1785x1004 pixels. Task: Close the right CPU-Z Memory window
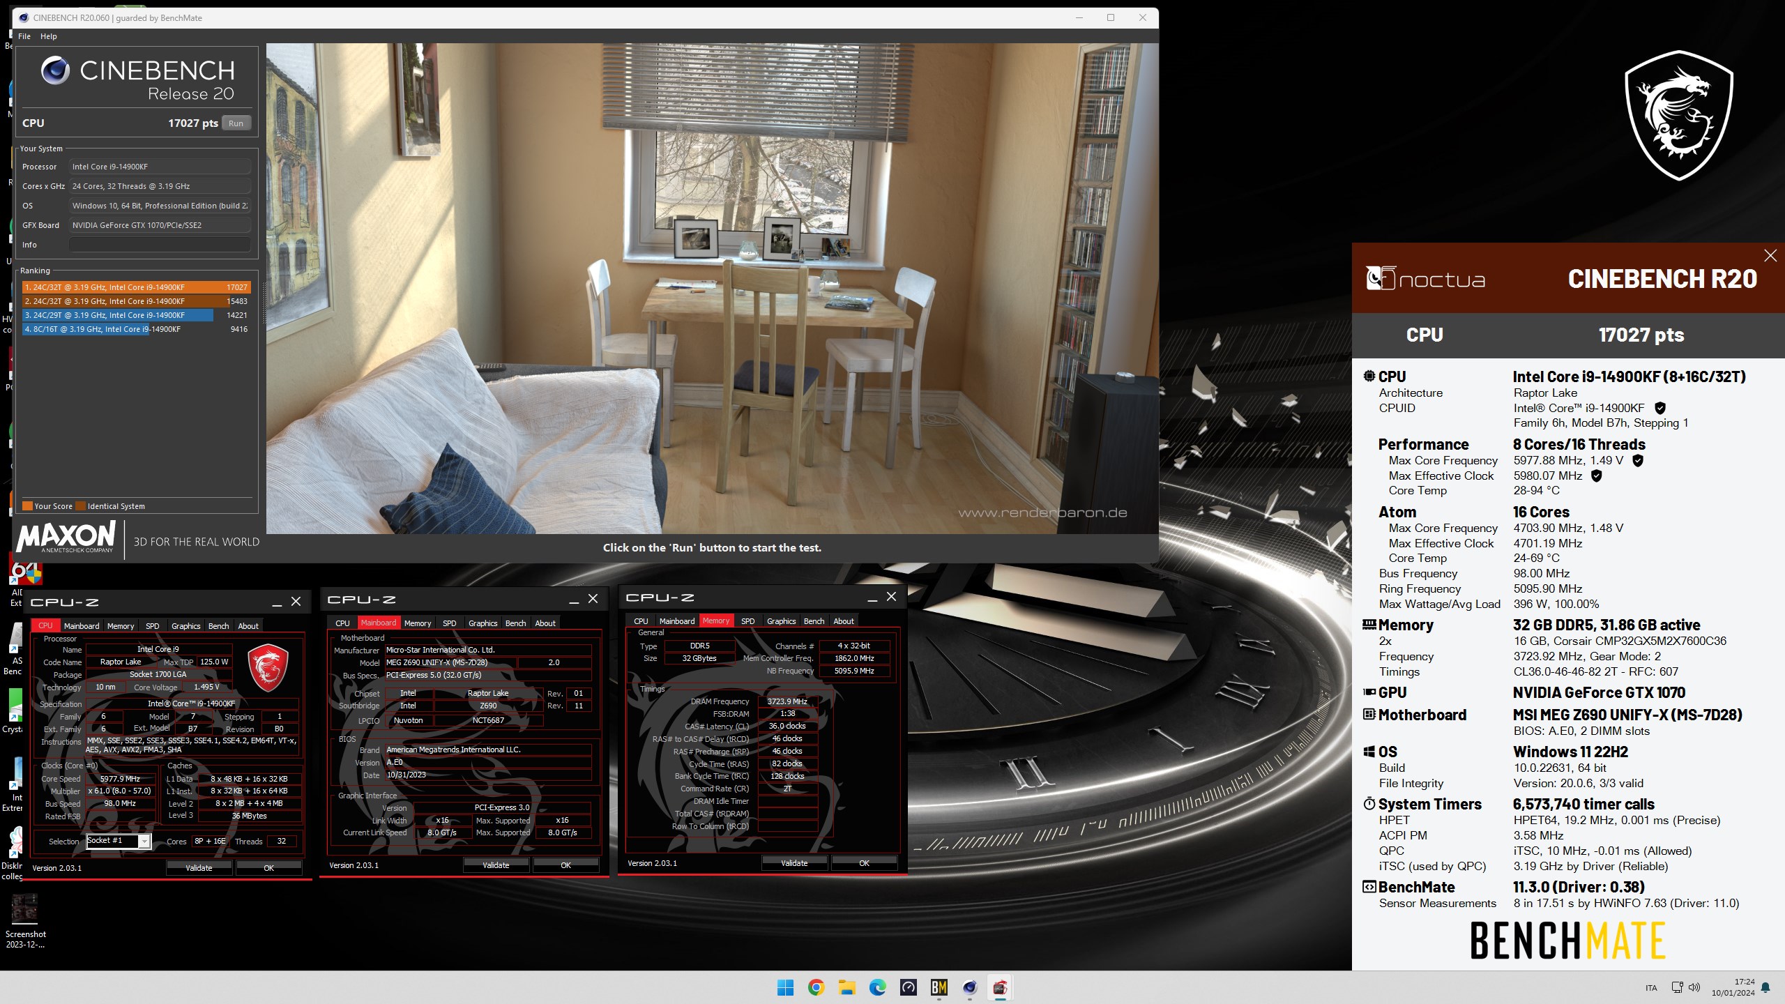tap(891, 597)
